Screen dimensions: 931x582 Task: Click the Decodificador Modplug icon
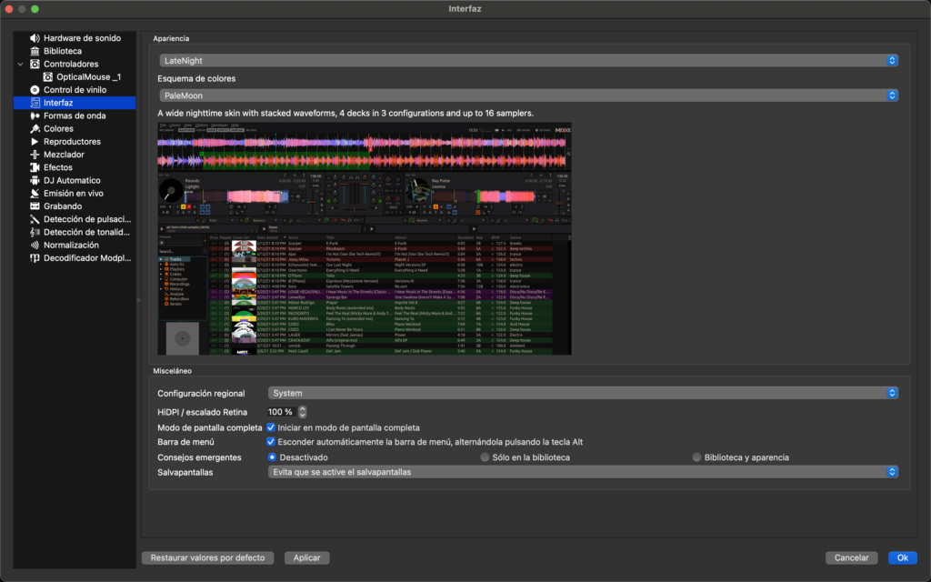click(x=35, y=258)
